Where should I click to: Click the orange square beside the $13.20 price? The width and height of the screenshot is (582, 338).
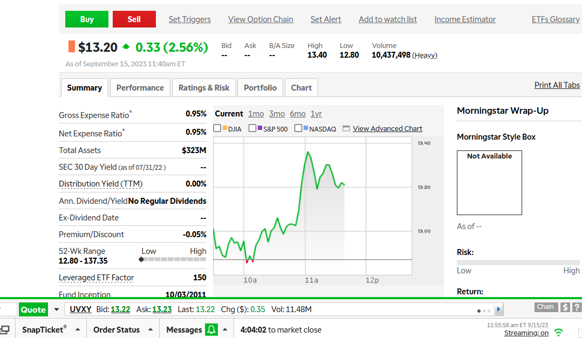tap(71, 47)
